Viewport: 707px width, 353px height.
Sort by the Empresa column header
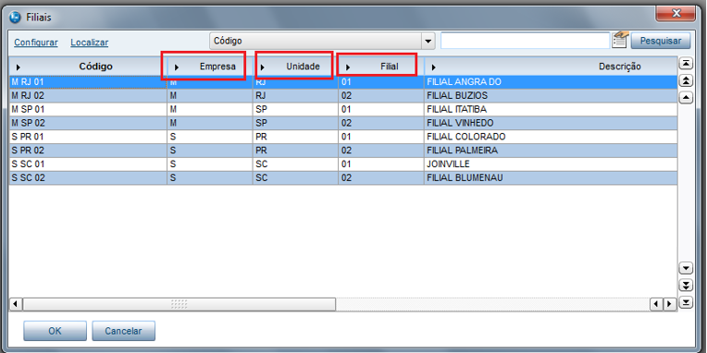[210, 67]
